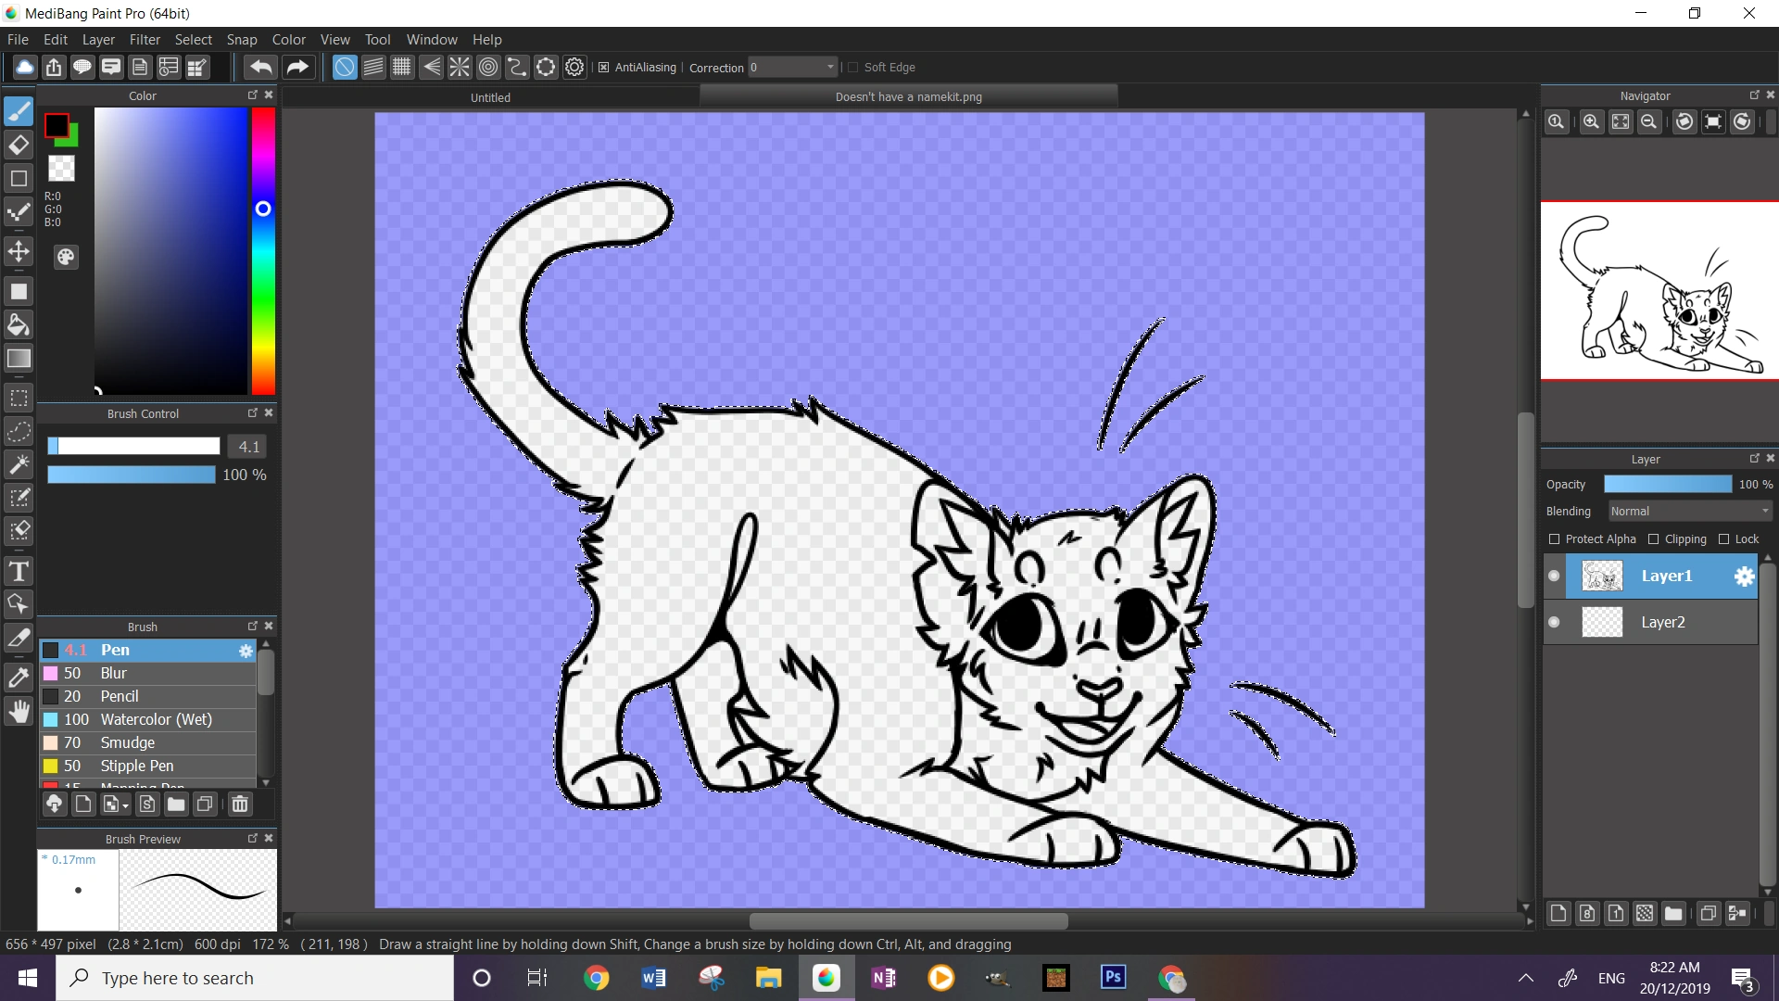
Task: Enable the Clipping checkbox
Action: (x=1654, y=539)
